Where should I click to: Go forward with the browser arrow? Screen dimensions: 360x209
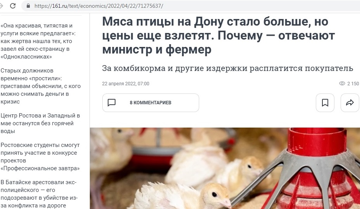click(x=1, y=6)
